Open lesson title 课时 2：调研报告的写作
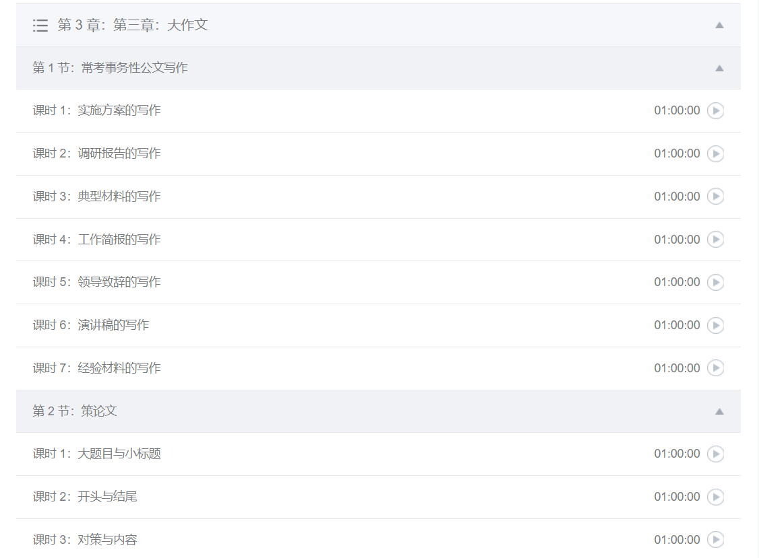 [x=97, y=153]
